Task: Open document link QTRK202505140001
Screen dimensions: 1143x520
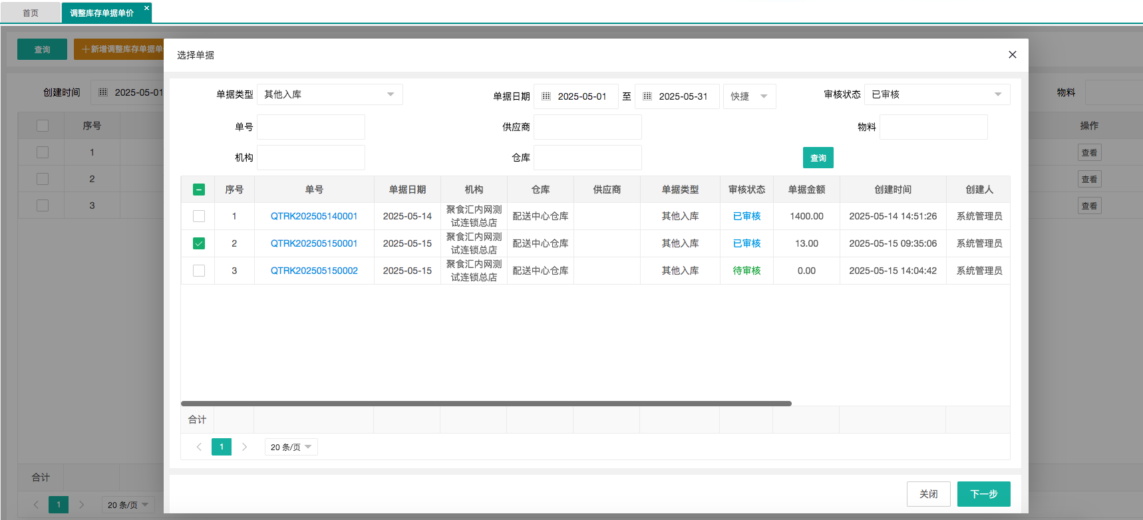Action: coord(314,216)
